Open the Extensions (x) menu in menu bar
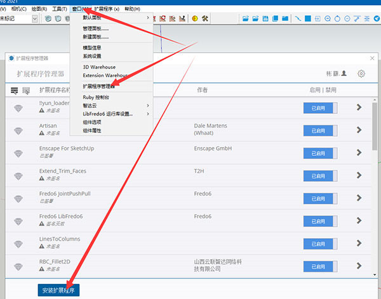Viewport: 381px width, 299px height. [107, 9]
